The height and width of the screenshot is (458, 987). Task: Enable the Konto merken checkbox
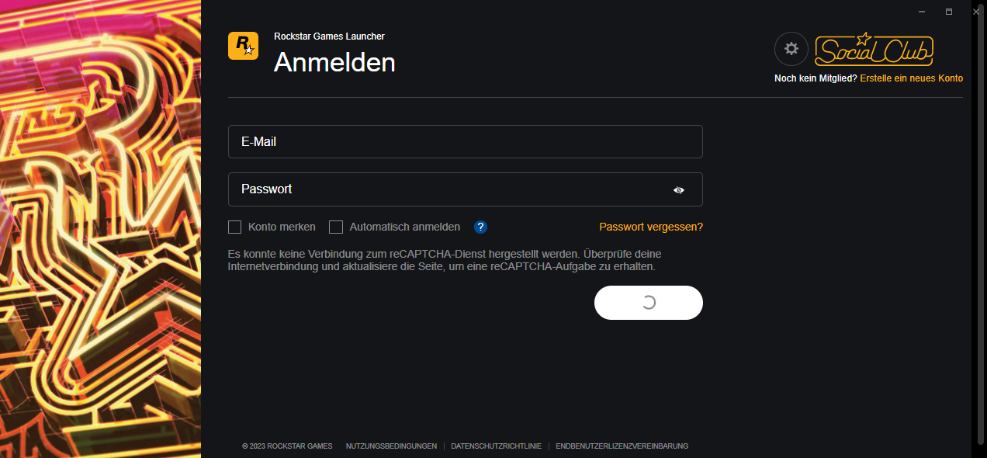click(x=234, y=227)
